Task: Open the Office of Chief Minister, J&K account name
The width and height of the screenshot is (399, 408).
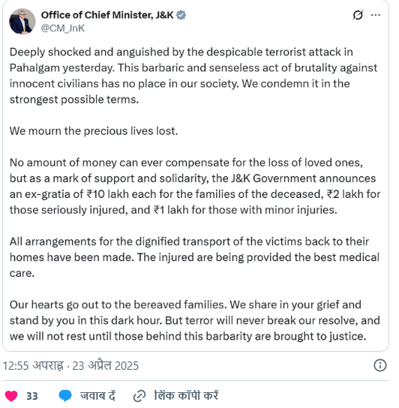Action: click(107, 15)
